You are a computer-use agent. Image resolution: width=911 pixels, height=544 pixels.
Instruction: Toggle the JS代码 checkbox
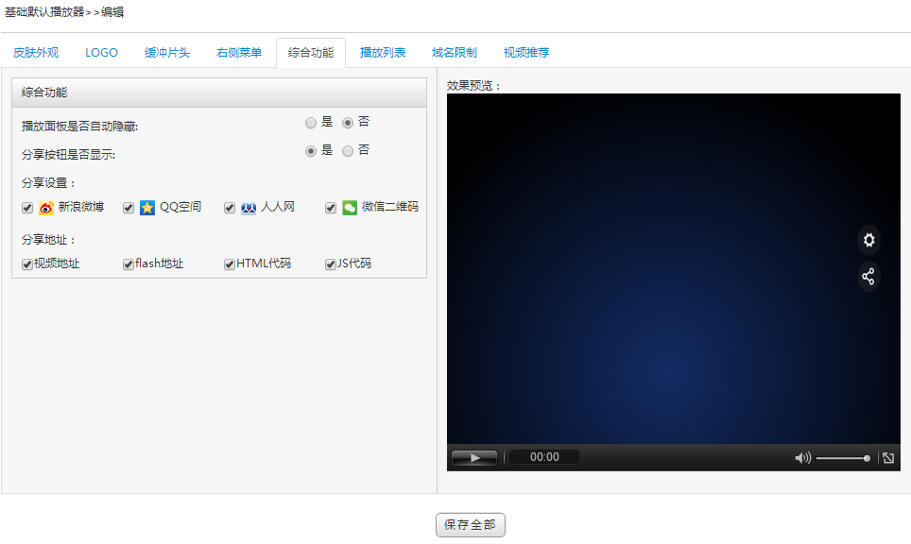pyautogui.click(x=331, y=264)
